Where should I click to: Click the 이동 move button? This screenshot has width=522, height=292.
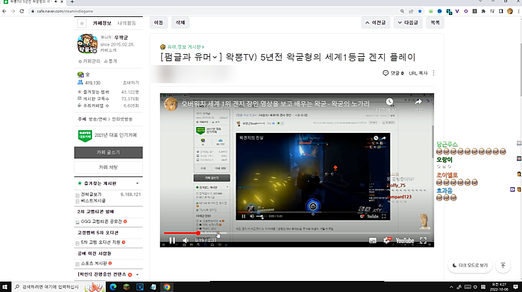159,23
